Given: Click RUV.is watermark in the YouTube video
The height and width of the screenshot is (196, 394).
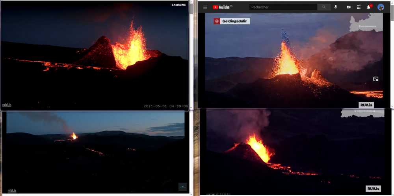Looking at the screenshot, I should click(366, 105).
